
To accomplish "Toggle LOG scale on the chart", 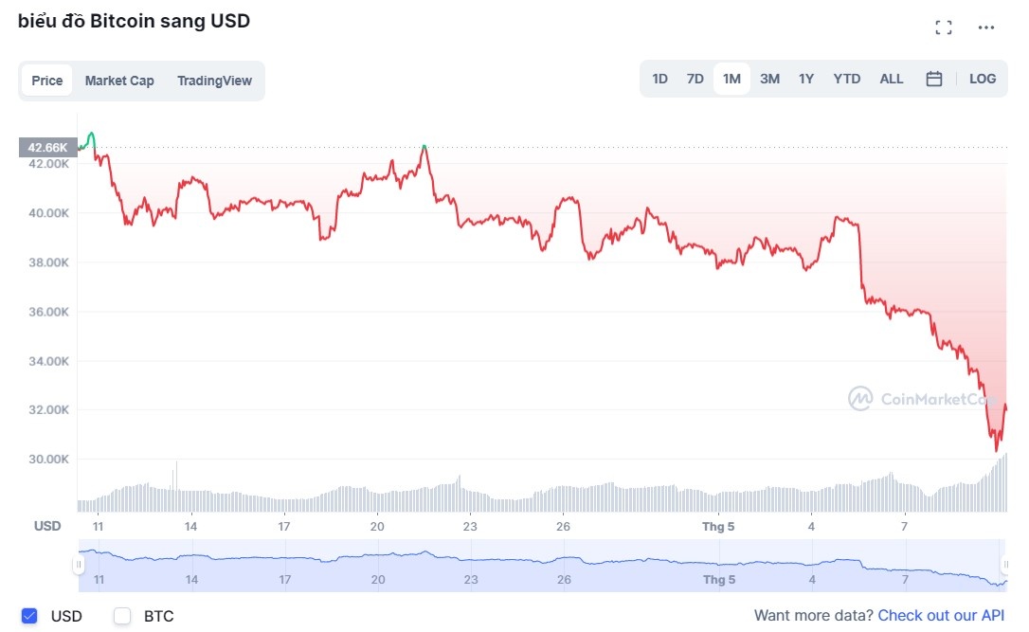I will [x=983, y=80].
